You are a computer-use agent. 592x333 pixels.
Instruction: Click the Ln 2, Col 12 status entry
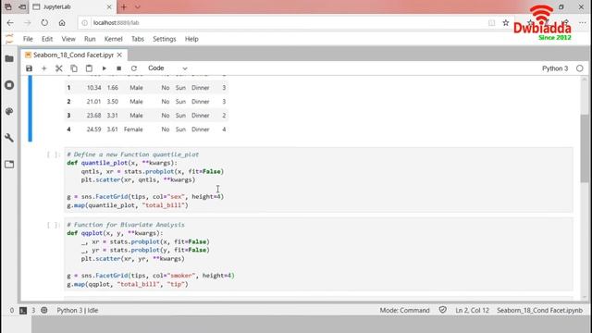tap(472, 311)
